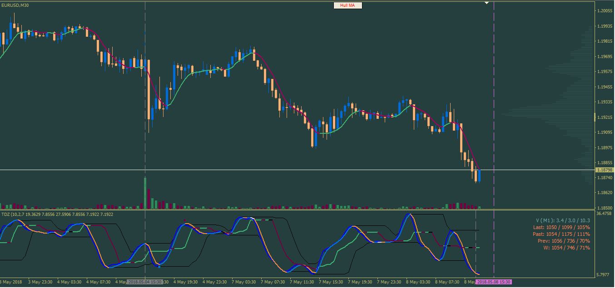Click the 36.4758 indicator scale value
The height and width of the screenshot is (288, 615).
point(605,213)
